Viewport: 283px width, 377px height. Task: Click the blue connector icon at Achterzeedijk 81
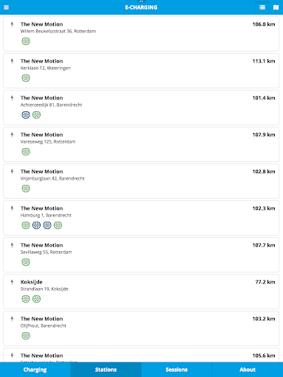[x=26, y=115]
